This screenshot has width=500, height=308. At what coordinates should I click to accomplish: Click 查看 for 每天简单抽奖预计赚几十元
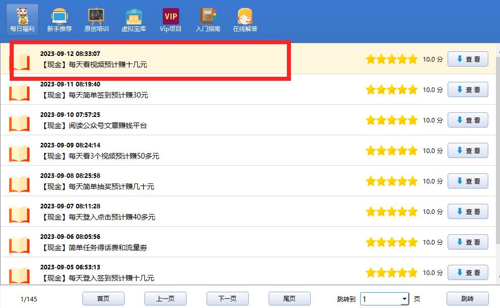pos(468,181)
